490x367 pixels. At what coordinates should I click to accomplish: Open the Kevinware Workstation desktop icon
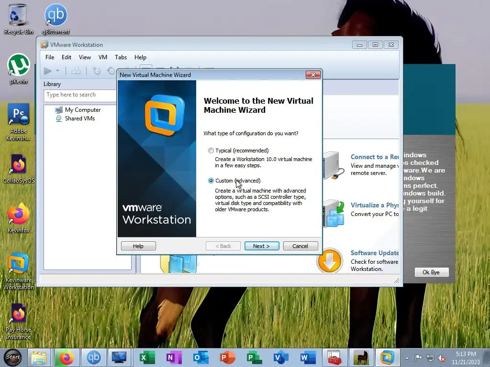coord(18,271)
